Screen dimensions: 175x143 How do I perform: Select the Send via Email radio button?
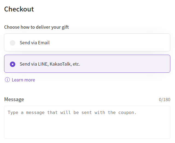13,43
